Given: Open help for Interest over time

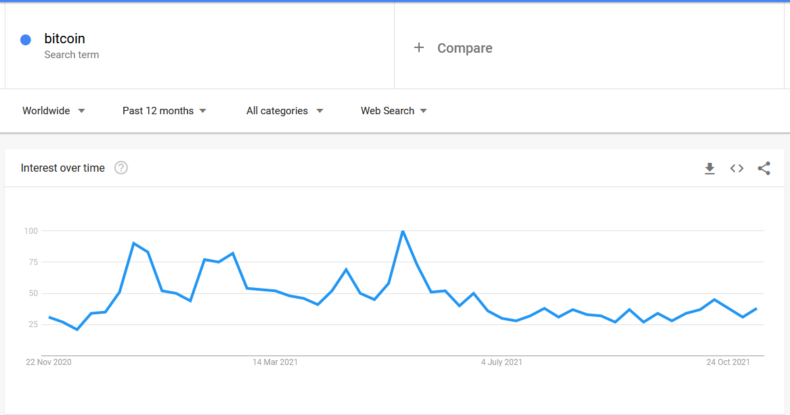Looking at the screenshot, I should pos(121,168).
